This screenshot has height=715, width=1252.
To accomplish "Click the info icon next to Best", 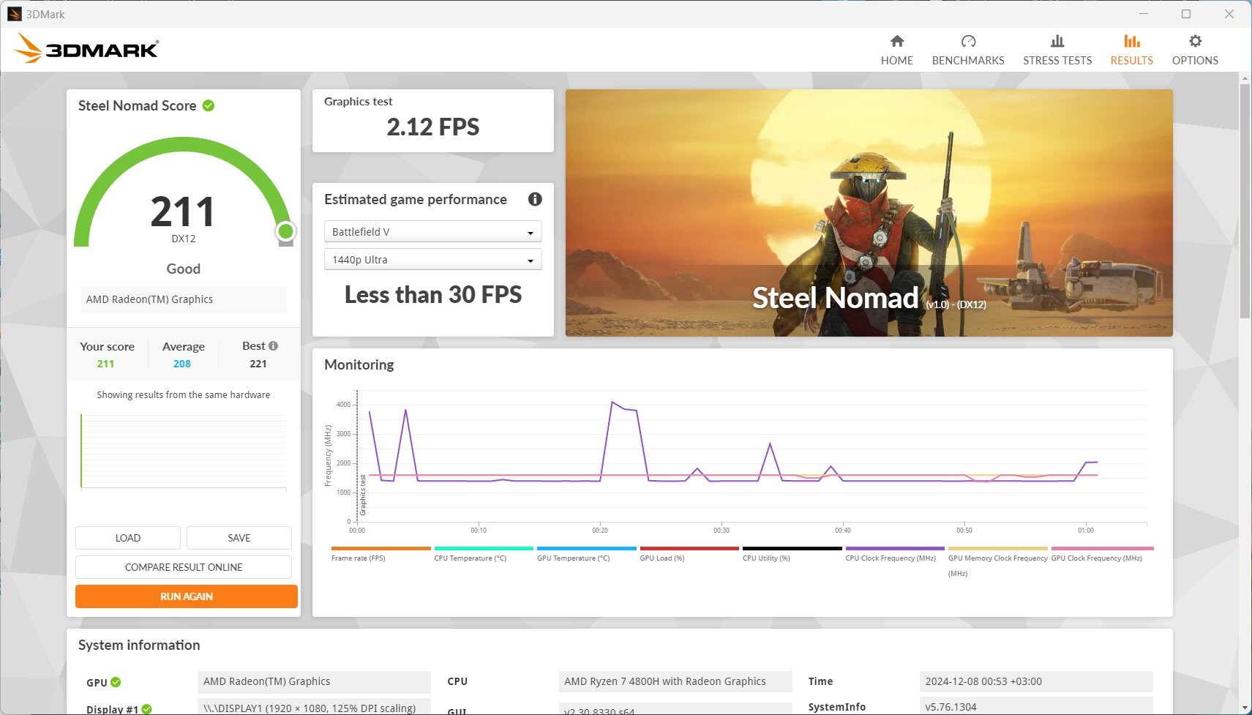I will coord(273,346).
